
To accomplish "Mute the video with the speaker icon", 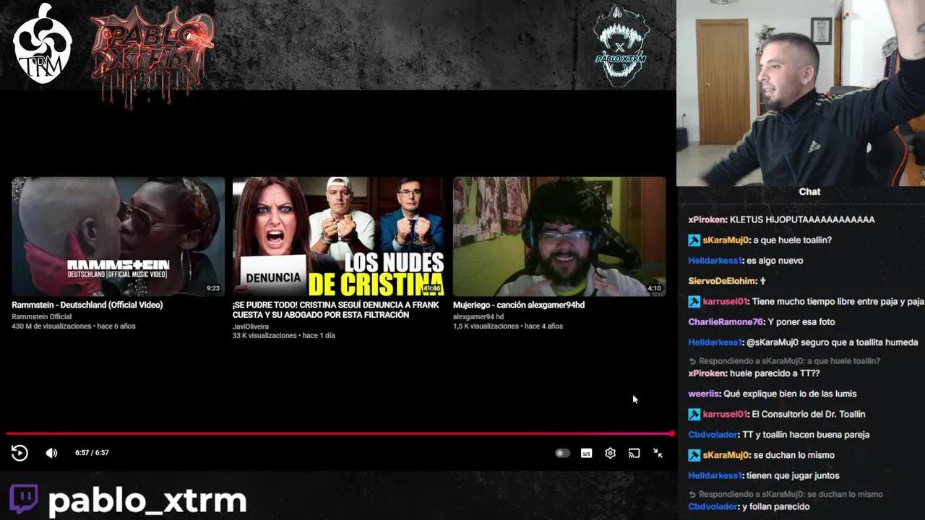I will tap(51, 453).
